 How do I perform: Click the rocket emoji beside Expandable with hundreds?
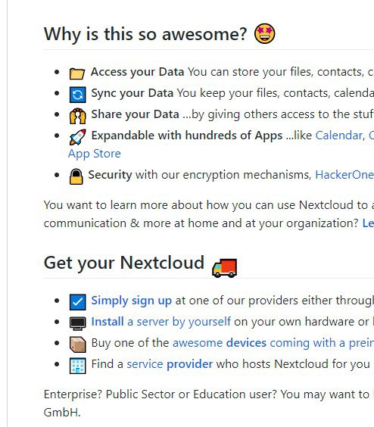click(x=78, y=137)
